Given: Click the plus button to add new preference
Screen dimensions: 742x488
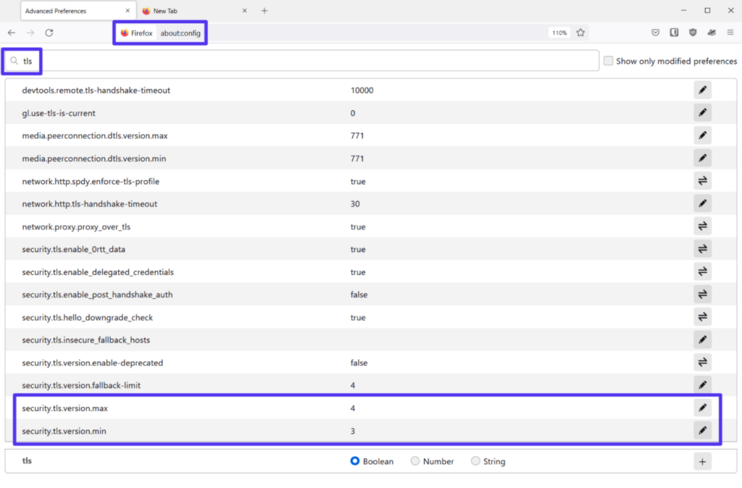Looking at the screenshot, I should pos(701,460).
